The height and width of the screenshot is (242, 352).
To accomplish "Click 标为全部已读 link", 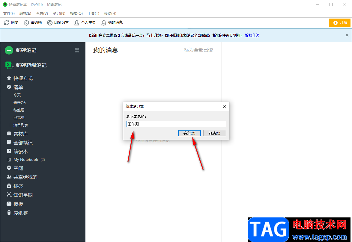I will click(198, 50).
